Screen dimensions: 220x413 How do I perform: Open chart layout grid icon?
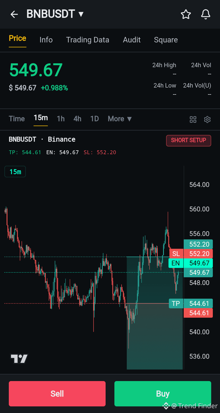pyautogui.click(x=193, y=119)
